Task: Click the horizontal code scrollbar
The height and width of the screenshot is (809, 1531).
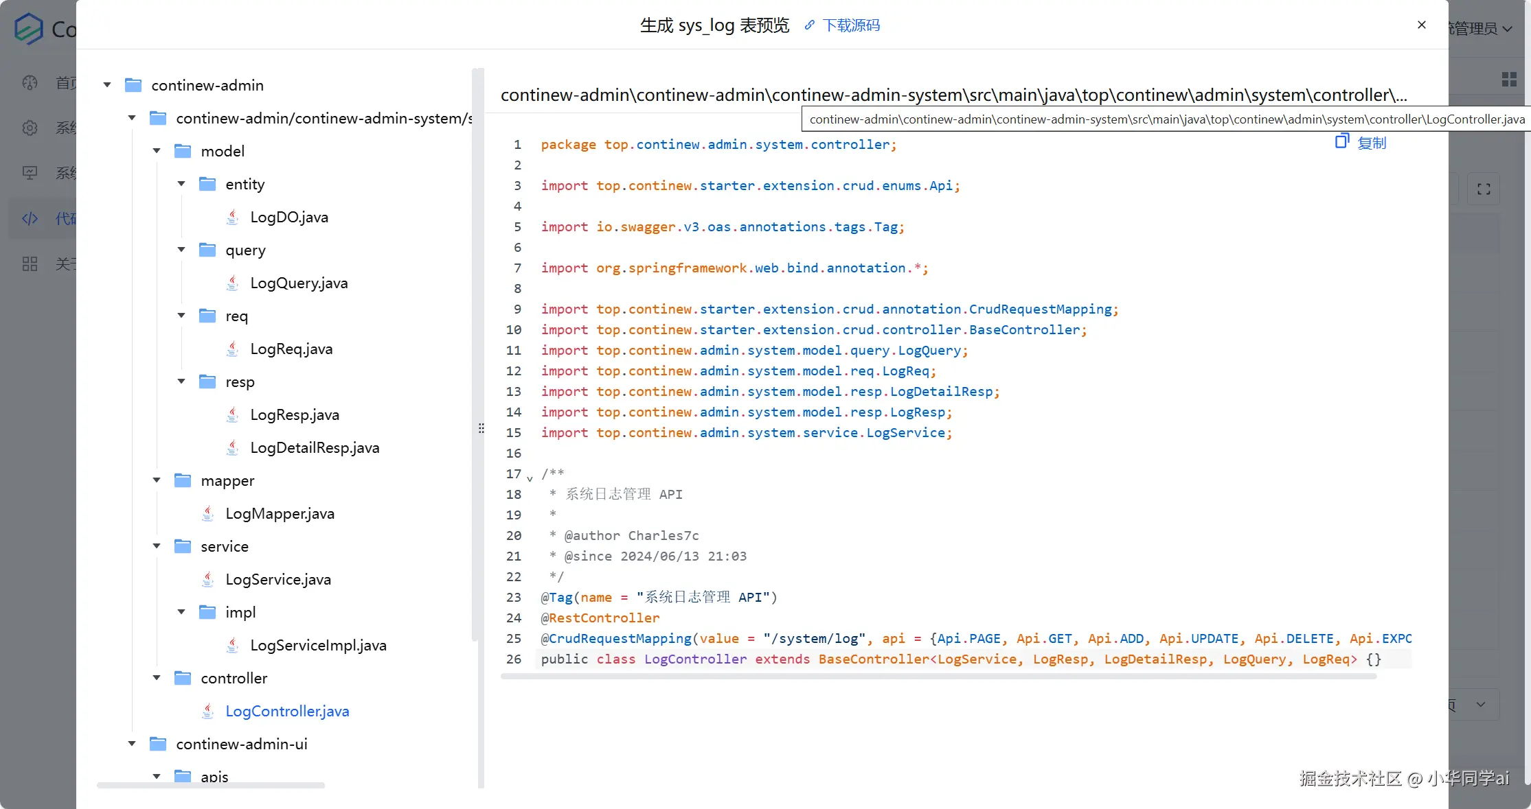Action: coord(938,677)
